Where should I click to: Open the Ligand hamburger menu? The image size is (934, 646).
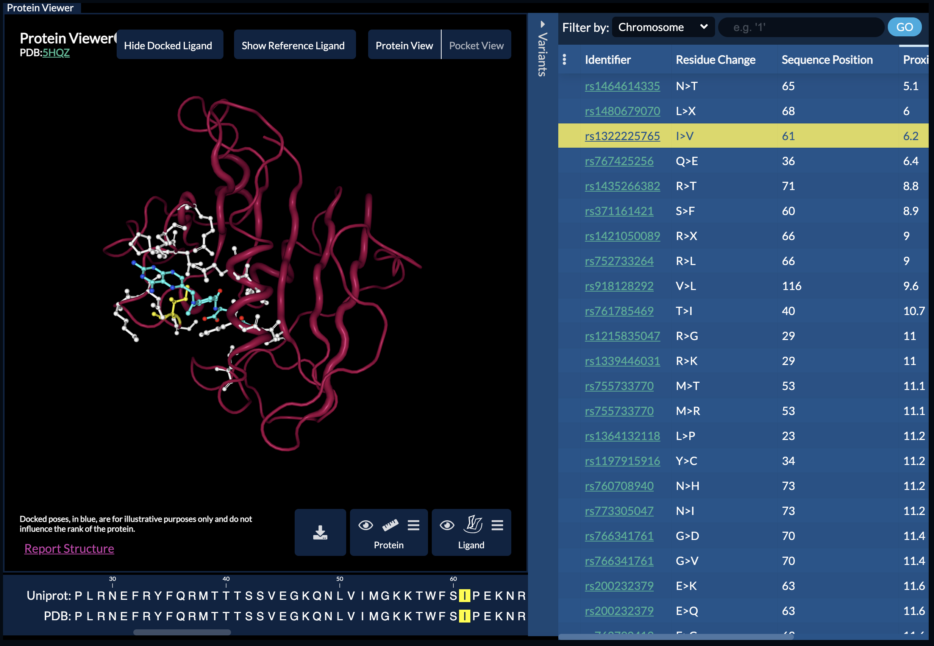coord(497,525)
